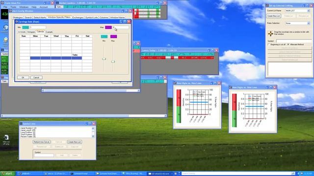
Task: Select Recent Trades in the symbol list
Action: coord(28,137)
